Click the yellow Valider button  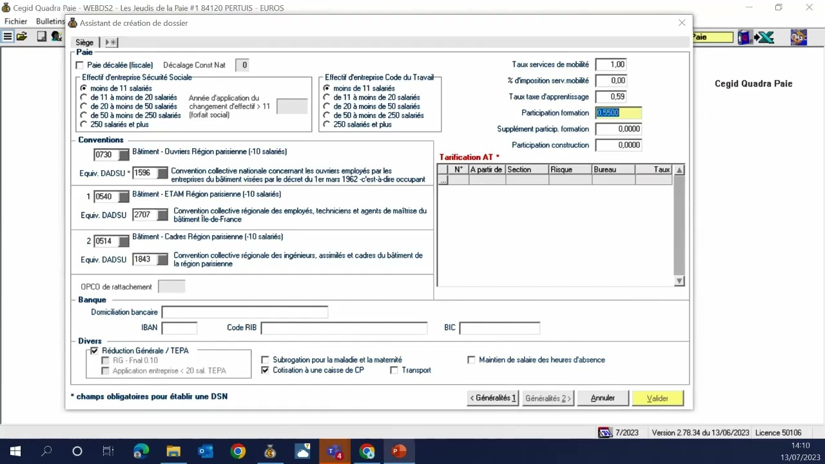(657, 398)
